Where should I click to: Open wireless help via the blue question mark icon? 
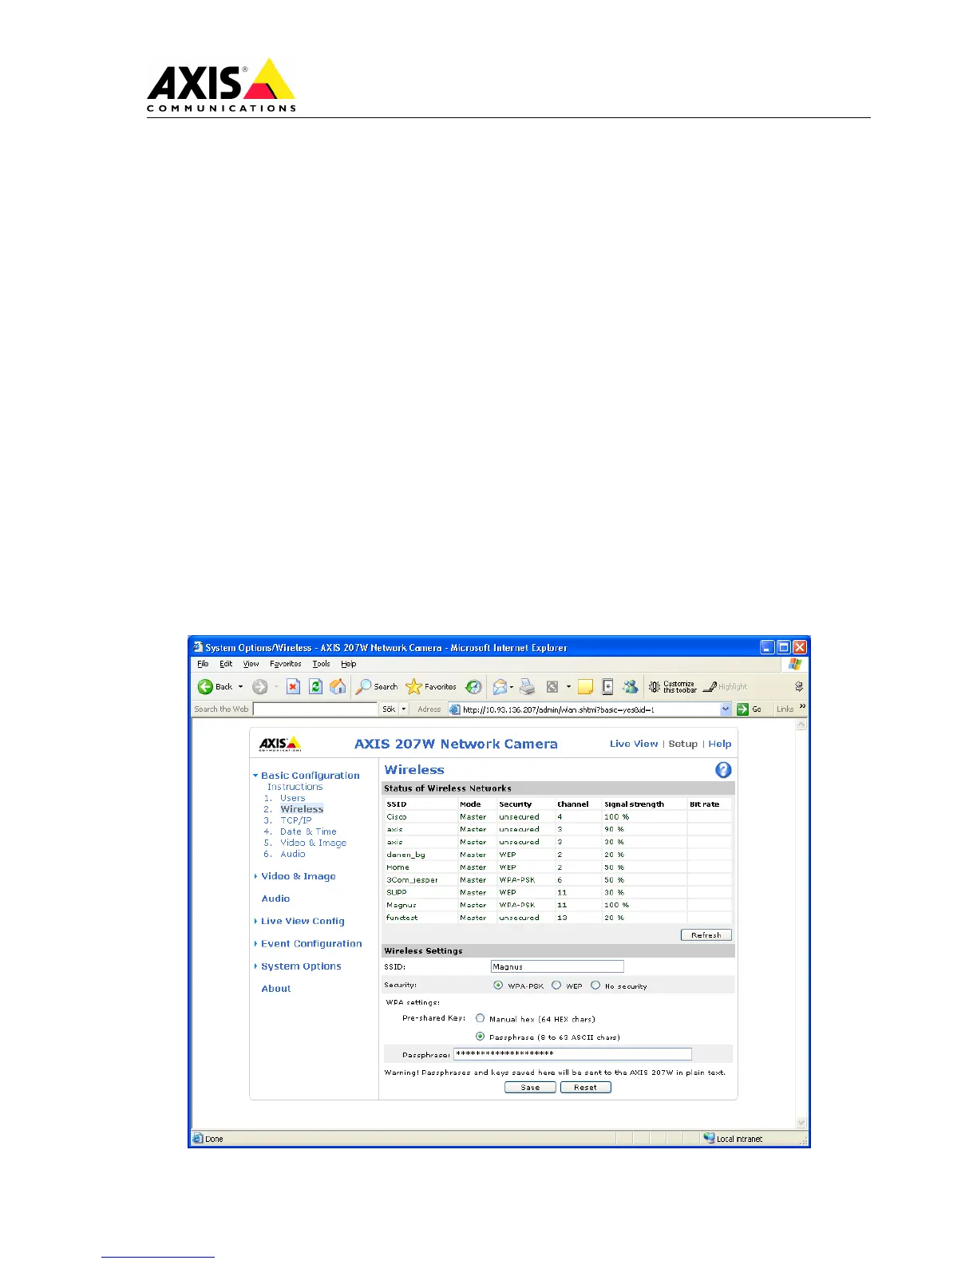(723, 770)
